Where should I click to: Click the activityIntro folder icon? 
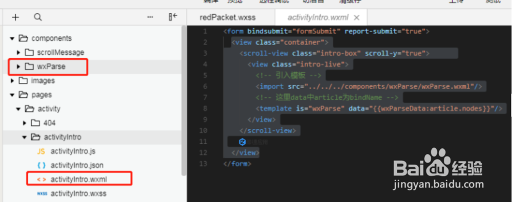tap(36, 137)
